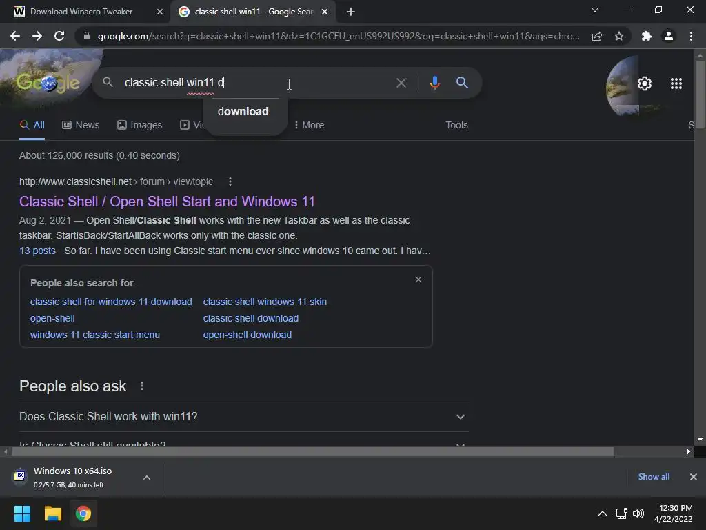Click the Google doodle logo
This screenshot has height=530, width=706.
click(49, 83)
